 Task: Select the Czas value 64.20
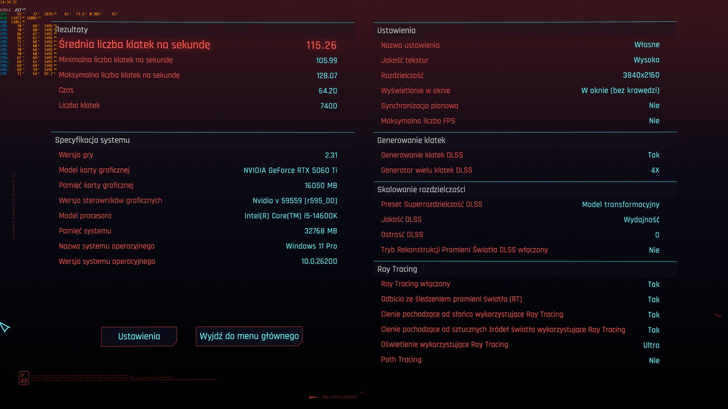pos(328,91)
